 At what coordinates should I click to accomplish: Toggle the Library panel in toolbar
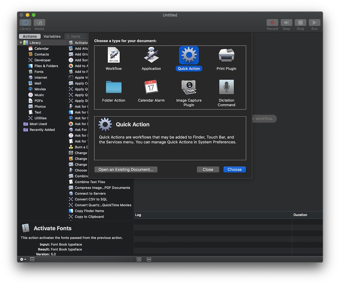(25, 23)
